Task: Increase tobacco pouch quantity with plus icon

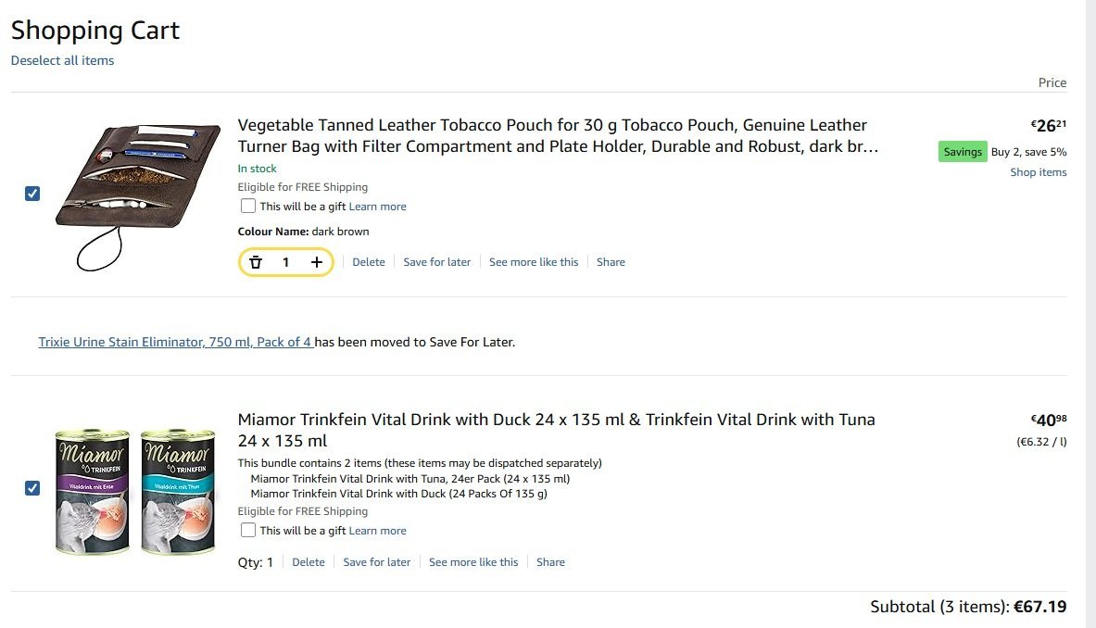Action: (x=317, y=263)
